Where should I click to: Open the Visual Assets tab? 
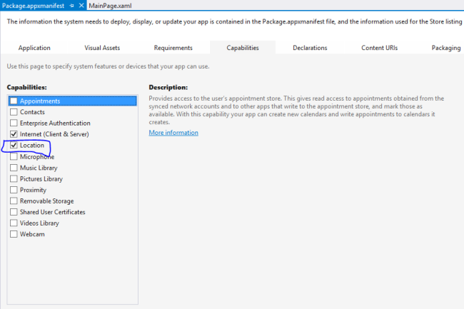tap(102, 48)
